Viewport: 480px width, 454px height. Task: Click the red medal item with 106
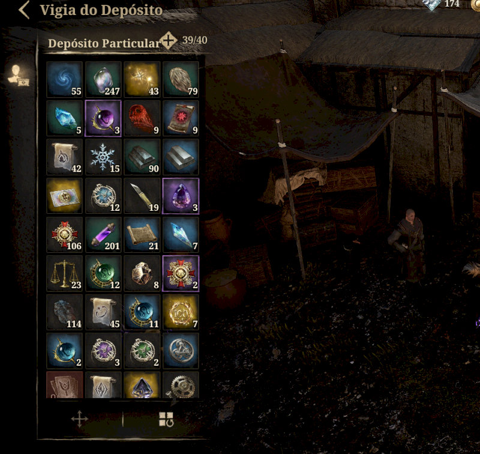65,235
